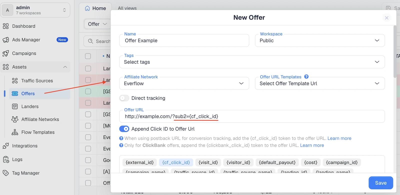Click the Tag Manager tag icon
This screenshot has width=400, height=195.
(5, 173)
